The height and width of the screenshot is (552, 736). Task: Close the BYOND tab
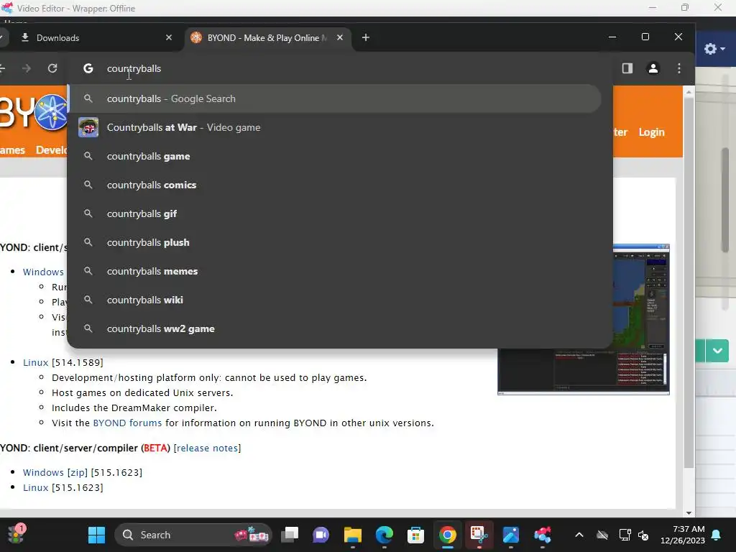(x=340, y=37)
